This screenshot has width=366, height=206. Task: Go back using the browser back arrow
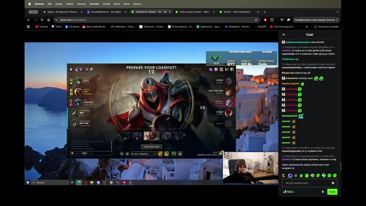click(x=29, y=20)
